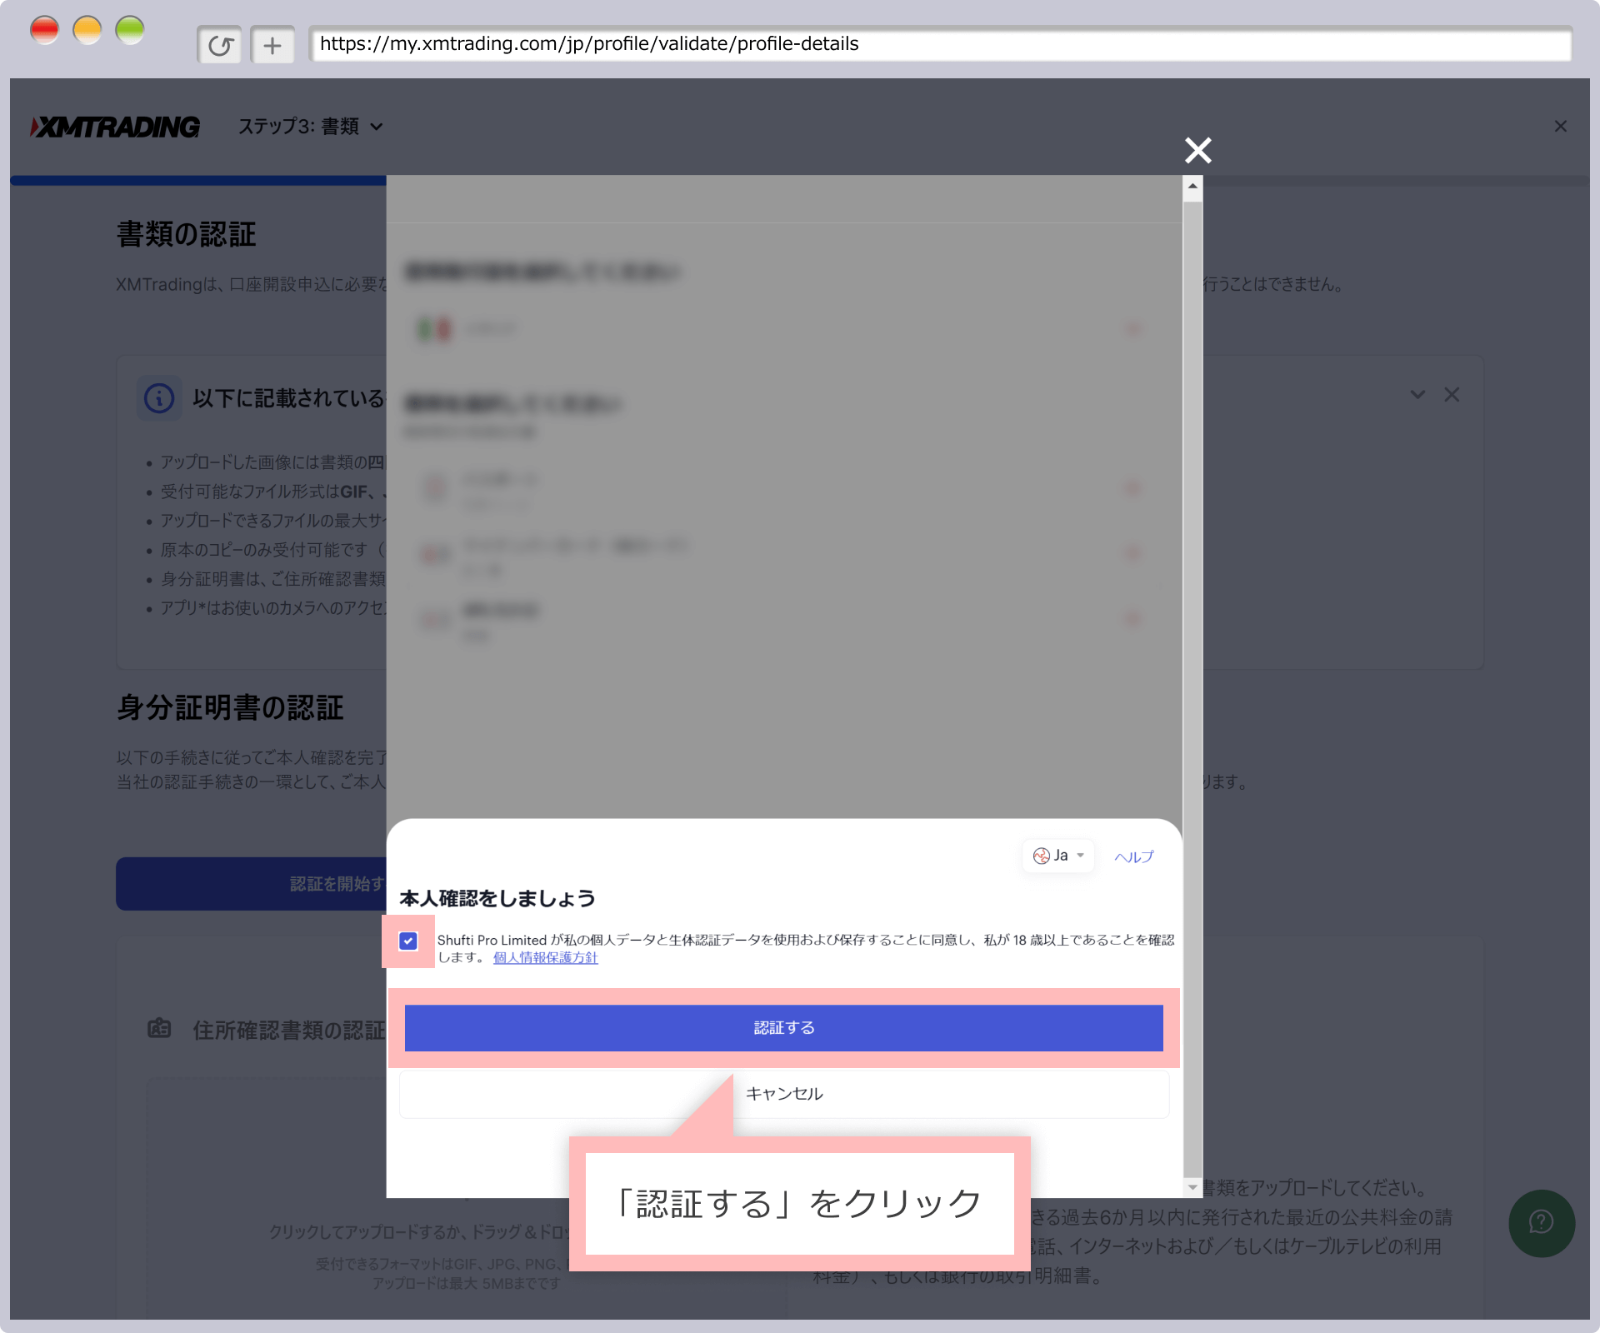The width and height of the screenshot is (1600, 1333).
Task: Click the browser reload icon
Action: (220, 45)
